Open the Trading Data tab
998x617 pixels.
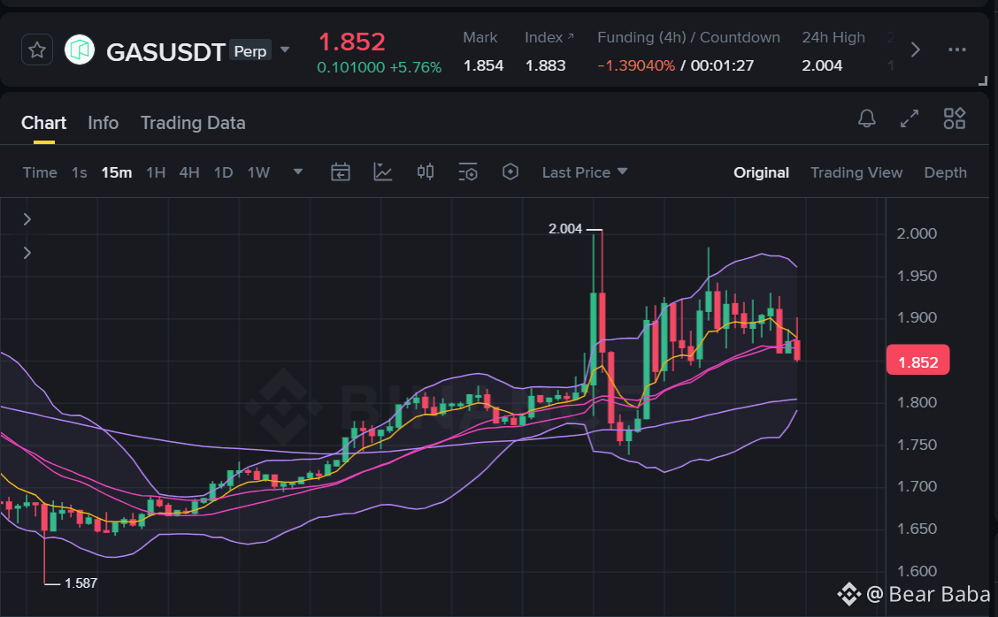point(193,123)
